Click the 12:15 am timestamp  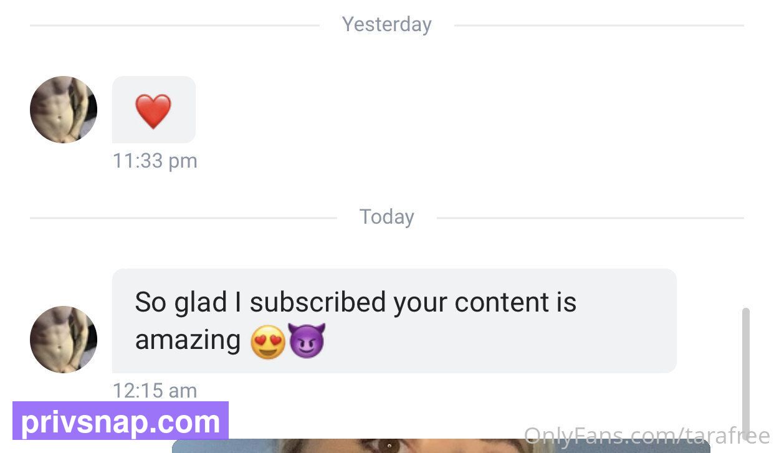point(155,391)
